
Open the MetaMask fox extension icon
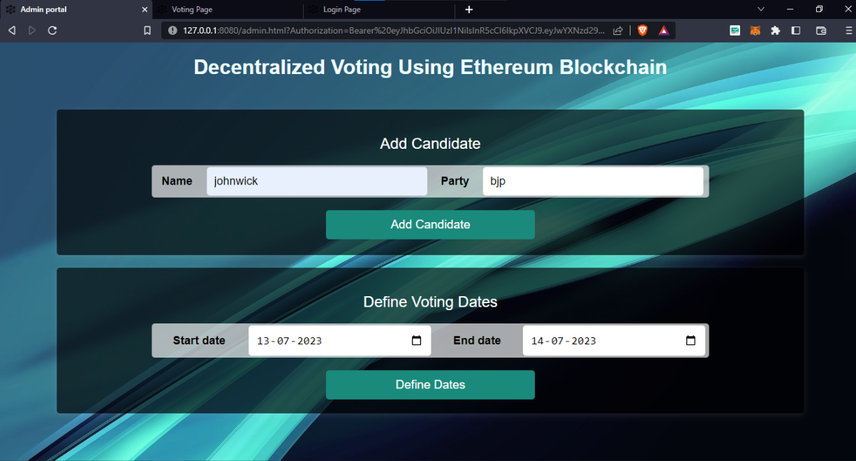click(x=755, y=31)
